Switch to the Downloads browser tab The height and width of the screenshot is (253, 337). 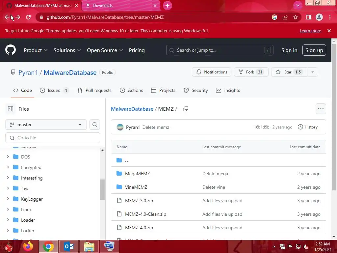pyautogui.click(x=121, y=6)
